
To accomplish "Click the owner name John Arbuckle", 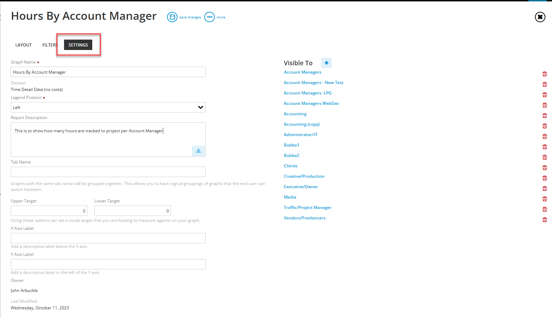I will pyautogui.click(x=24, y=291).
